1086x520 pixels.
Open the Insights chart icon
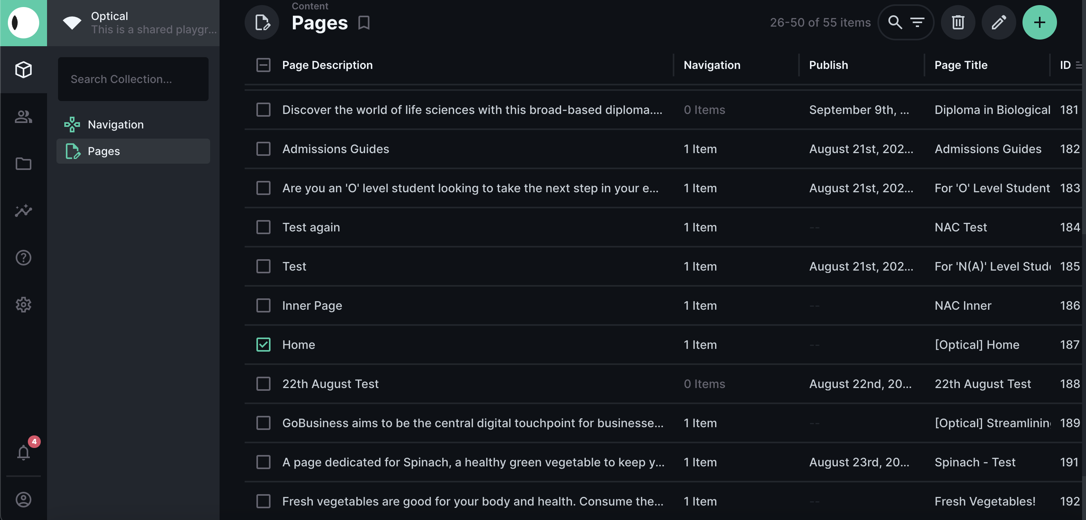click(24, 211)
